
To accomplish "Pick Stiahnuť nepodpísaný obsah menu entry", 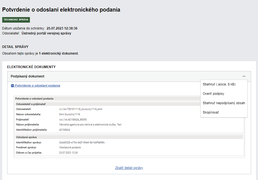I will 224,103.
